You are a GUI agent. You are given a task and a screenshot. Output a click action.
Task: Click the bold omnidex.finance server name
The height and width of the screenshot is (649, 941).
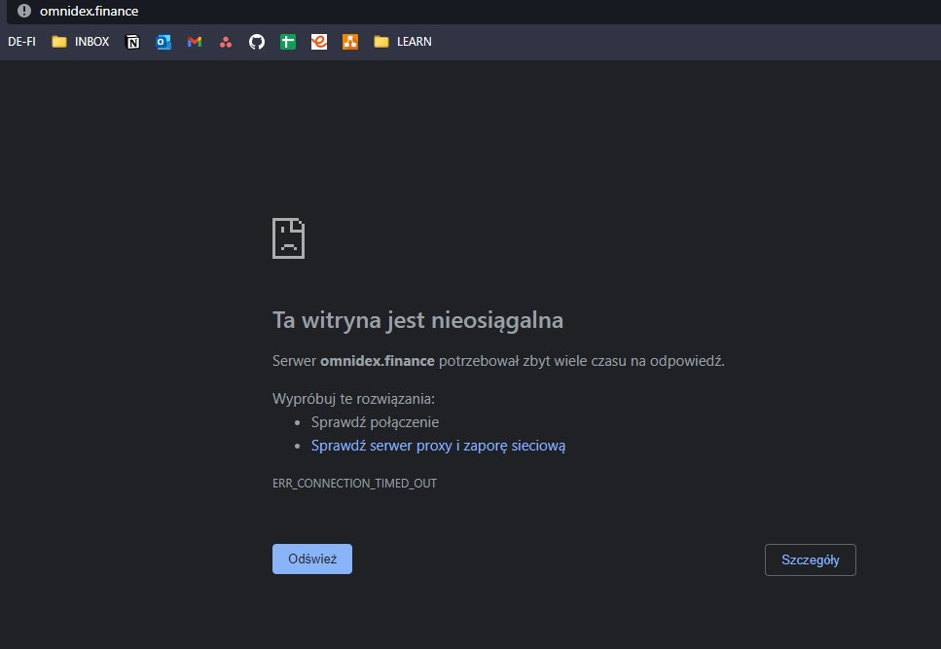[x=377, y=360]
